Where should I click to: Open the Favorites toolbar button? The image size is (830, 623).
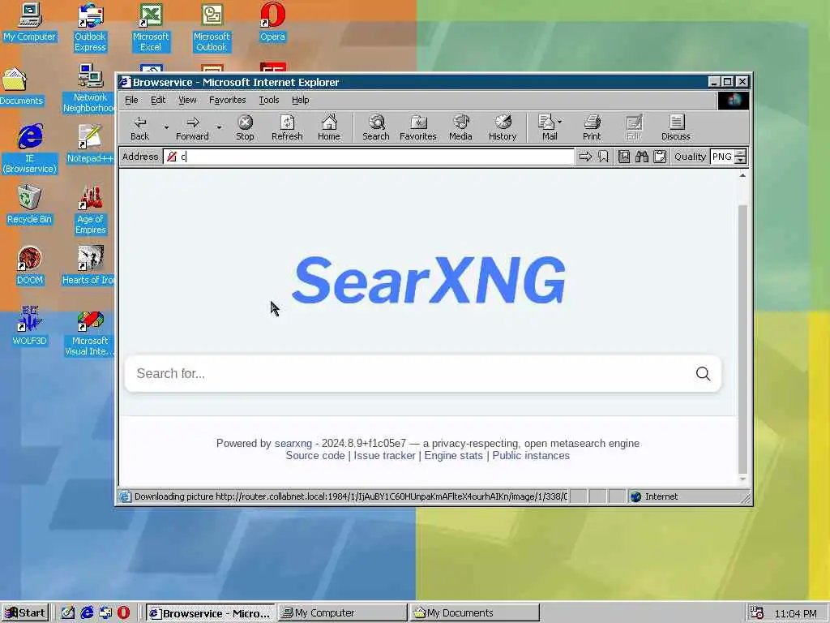418,127
